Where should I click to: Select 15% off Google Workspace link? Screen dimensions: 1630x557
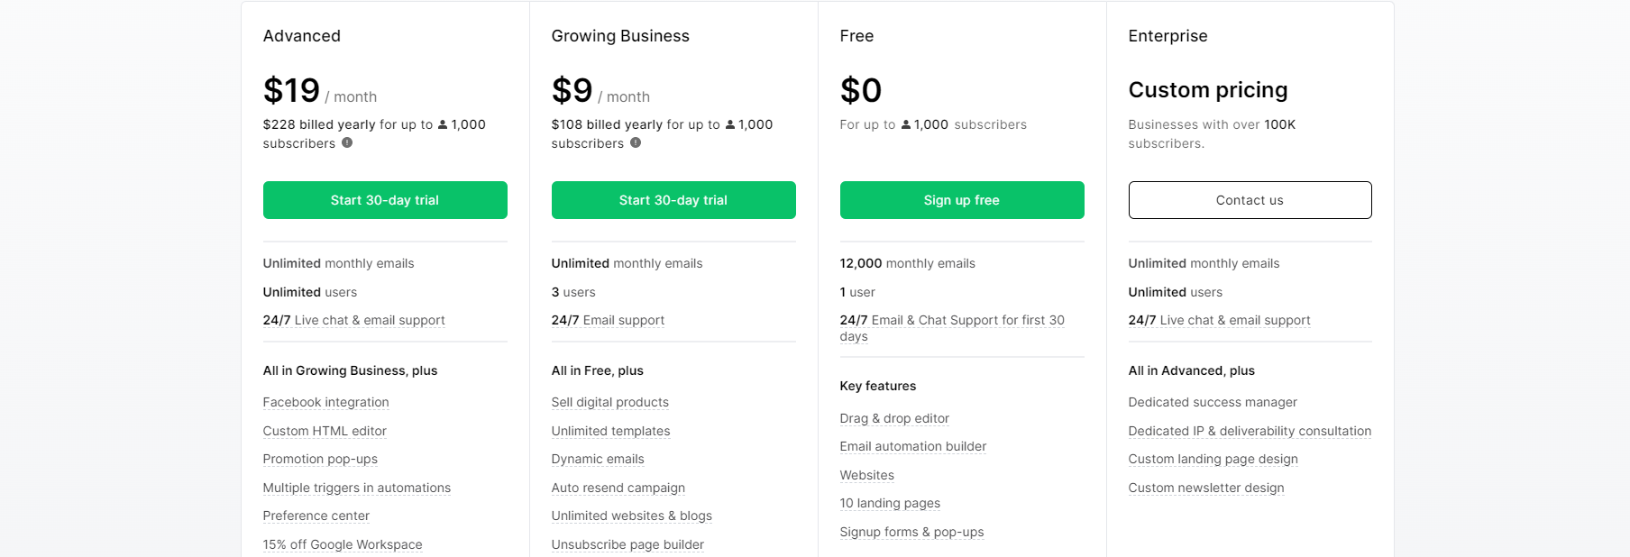(343, 544)
